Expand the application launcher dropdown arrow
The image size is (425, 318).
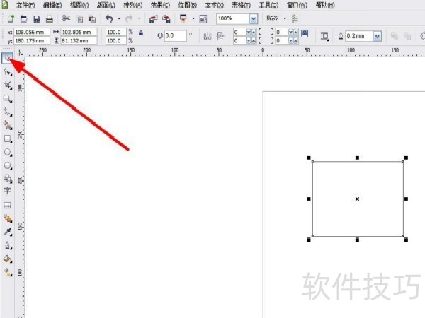(x=193, y=18)
